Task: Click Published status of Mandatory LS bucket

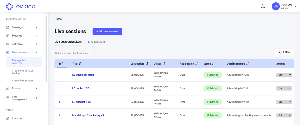Action: click(x=213, y=115)
